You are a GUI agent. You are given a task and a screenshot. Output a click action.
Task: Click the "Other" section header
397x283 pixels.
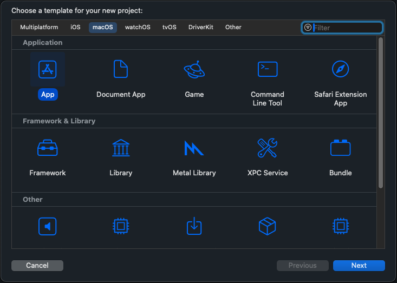(32, 200)
